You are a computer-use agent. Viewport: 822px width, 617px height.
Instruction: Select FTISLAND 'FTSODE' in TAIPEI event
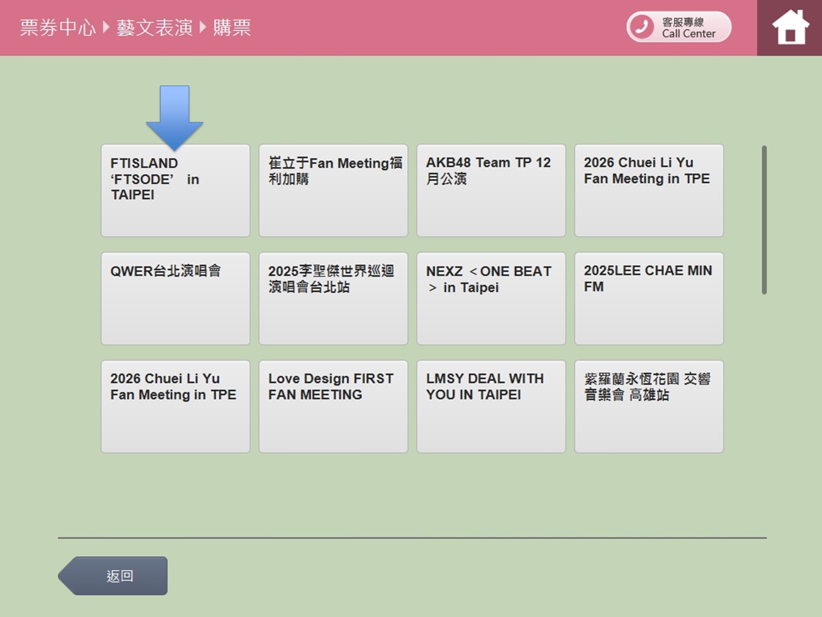175,190
